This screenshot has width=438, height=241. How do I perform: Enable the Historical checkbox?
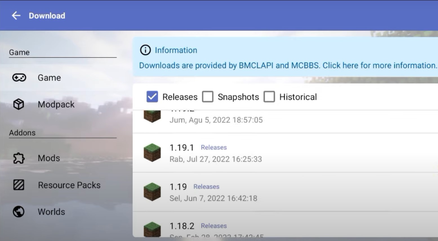(x=269, y=97)
